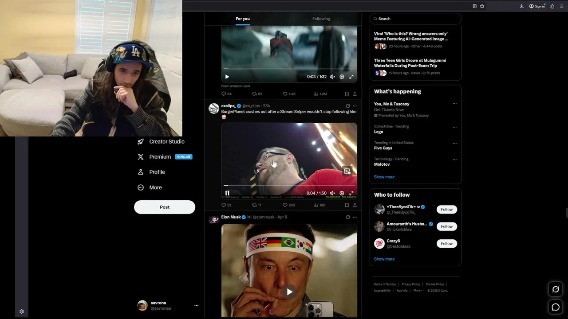Open options for Molotov trend

point(454,159)
